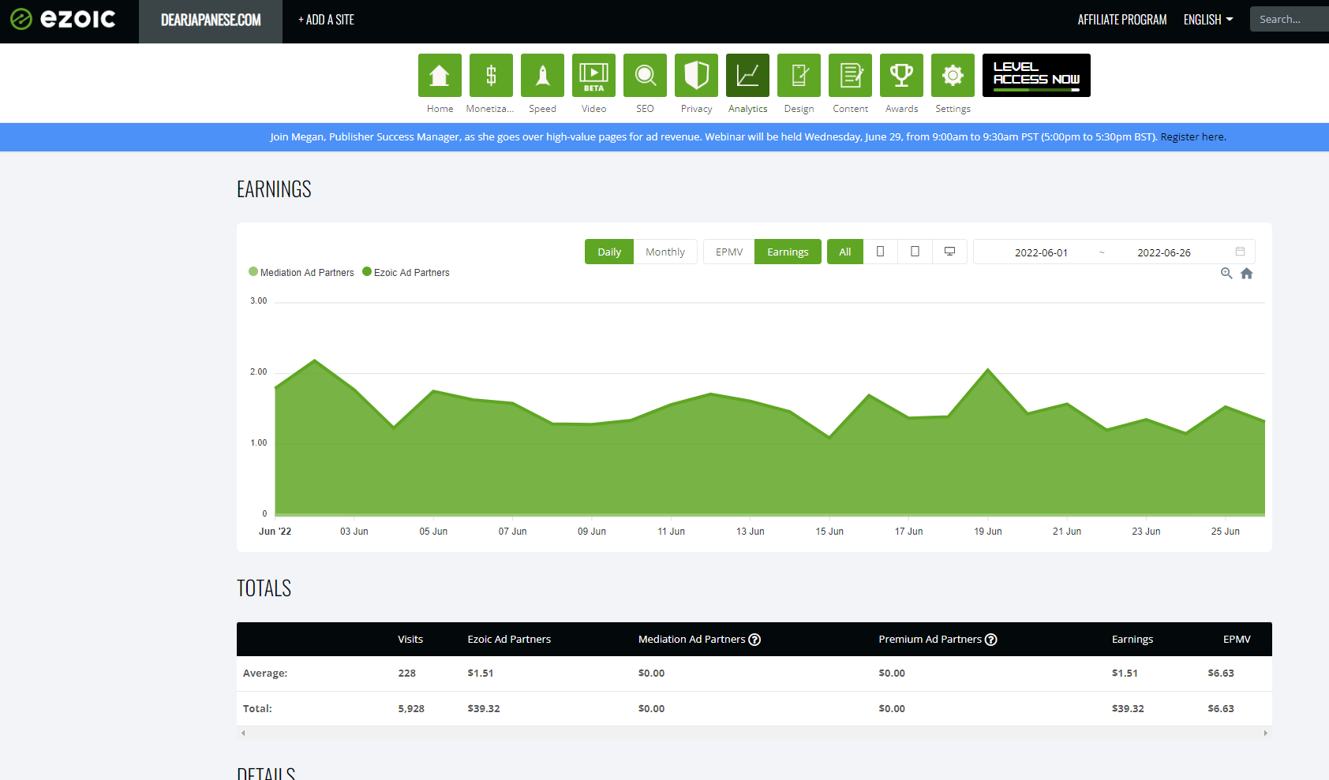This screenshot has width=1329, height=780.
Task: Click Level Access Now banner
Action: 1036,75
